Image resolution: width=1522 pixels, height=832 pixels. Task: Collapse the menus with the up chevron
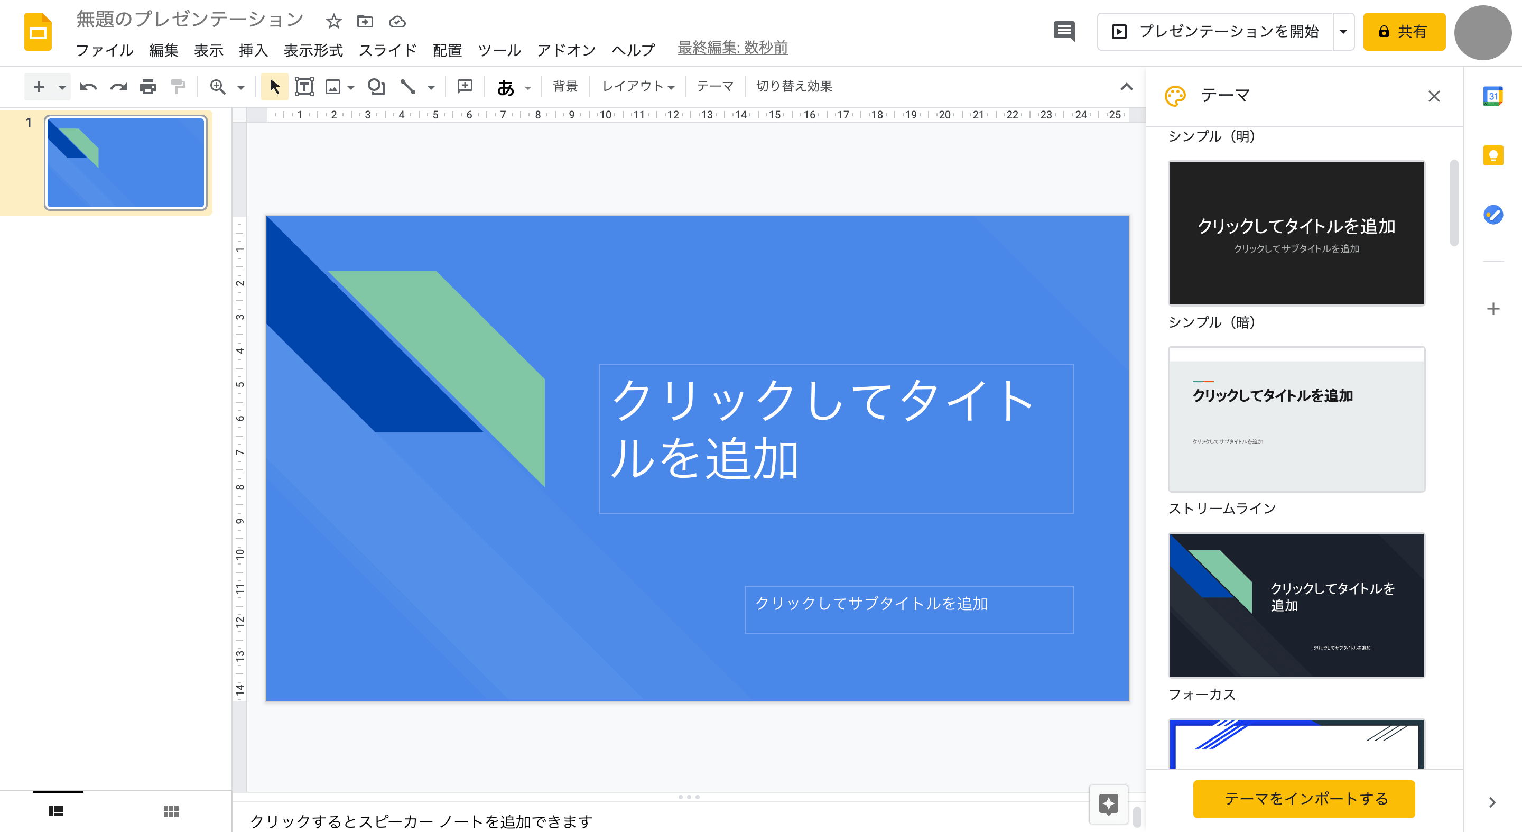point(1127,87)
